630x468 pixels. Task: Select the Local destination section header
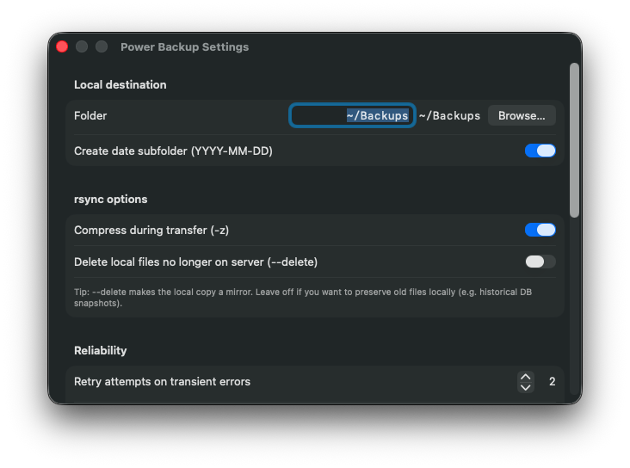click(120, 84)
